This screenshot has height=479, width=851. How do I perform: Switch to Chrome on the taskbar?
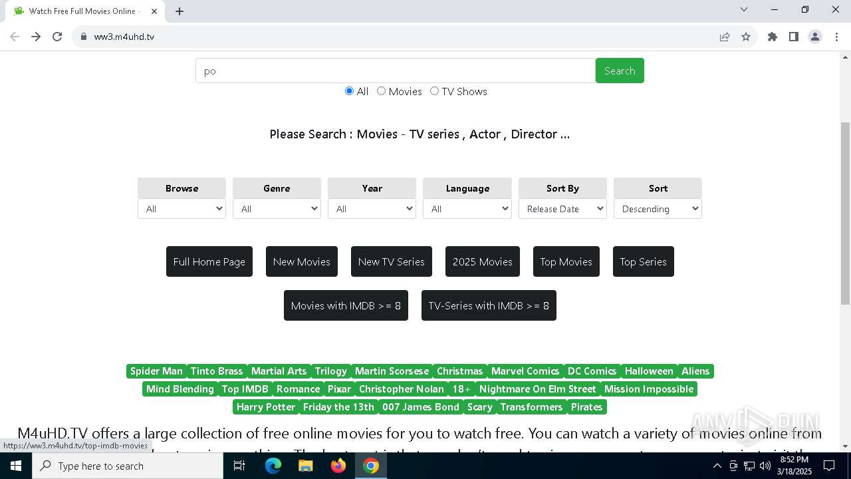(x=371, y=466)
